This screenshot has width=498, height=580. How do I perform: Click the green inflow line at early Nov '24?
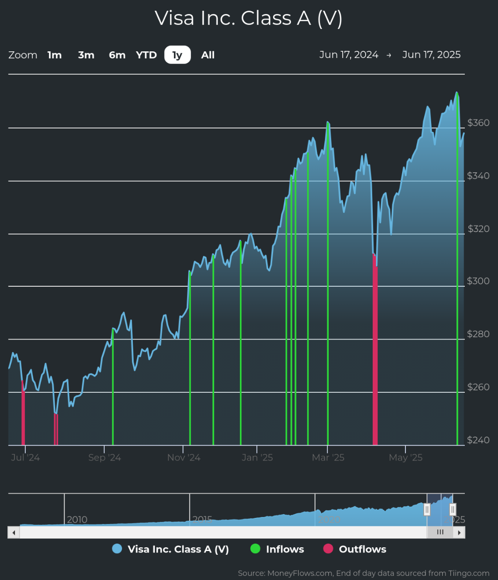(190, 359)
